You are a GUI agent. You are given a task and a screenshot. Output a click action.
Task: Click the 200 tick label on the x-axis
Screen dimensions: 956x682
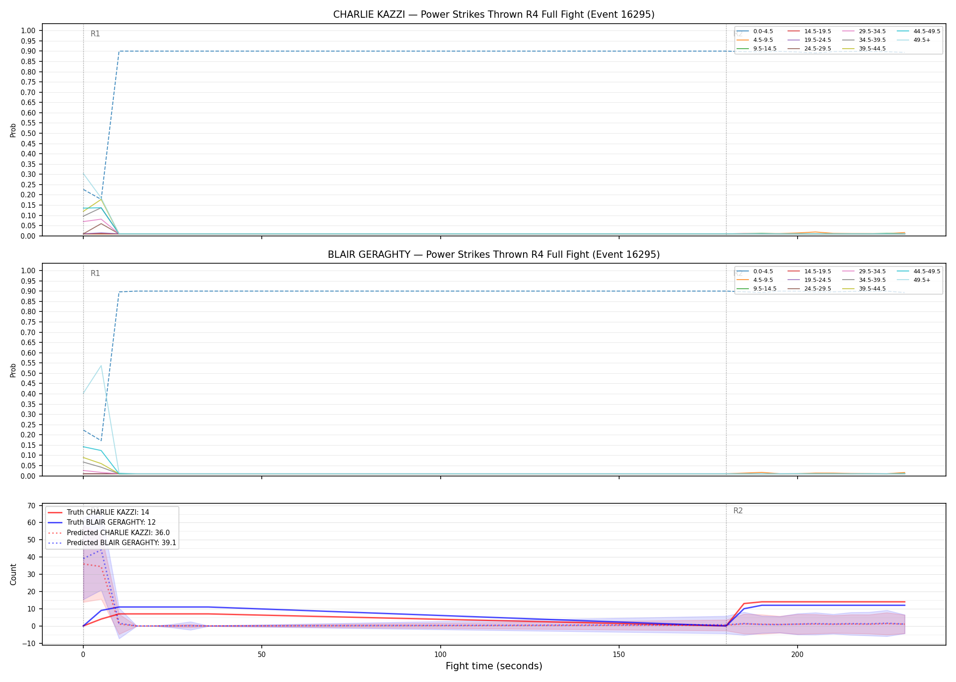pos(797,655)
